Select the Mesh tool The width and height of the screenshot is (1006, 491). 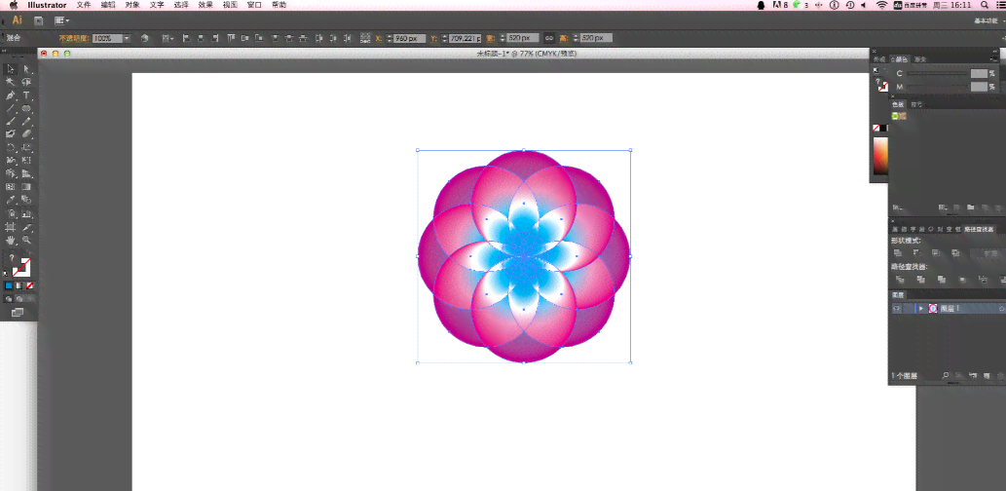pos(11,187)
